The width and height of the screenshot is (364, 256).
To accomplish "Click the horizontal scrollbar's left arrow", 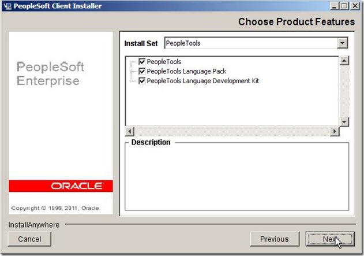I will click(130, 132).
